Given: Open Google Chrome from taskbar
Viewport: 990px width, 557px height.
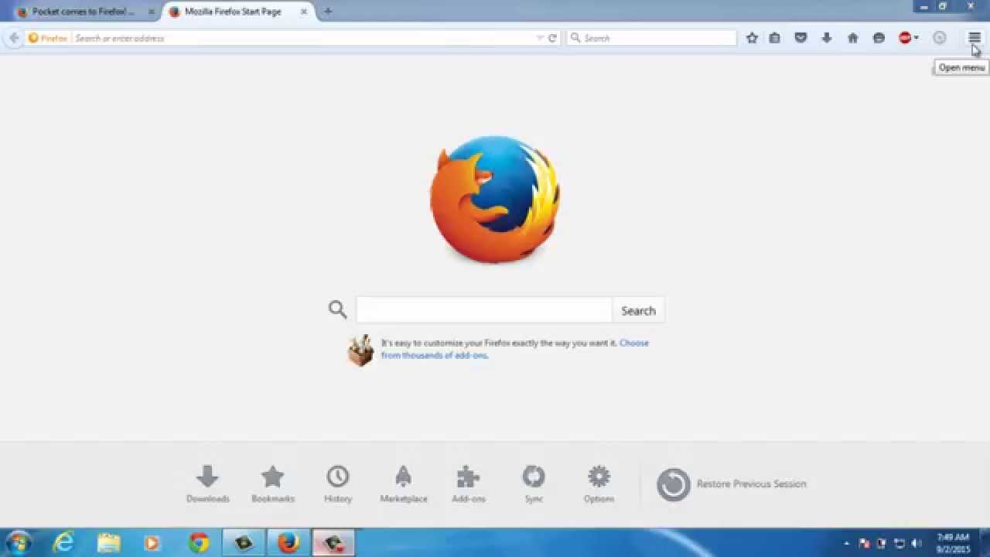Looking at the screenshot, I should [199, 543].
